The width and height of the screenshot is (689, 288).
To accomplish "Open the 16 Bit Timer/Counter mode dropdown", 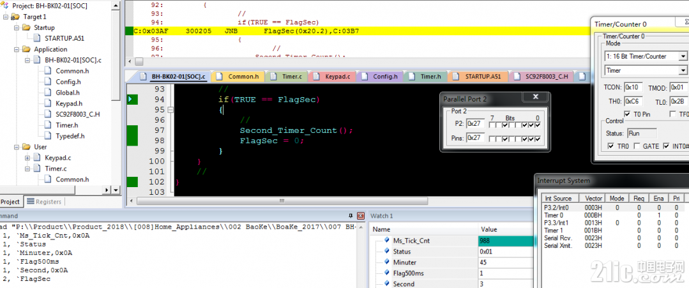I will pos(683,56).
